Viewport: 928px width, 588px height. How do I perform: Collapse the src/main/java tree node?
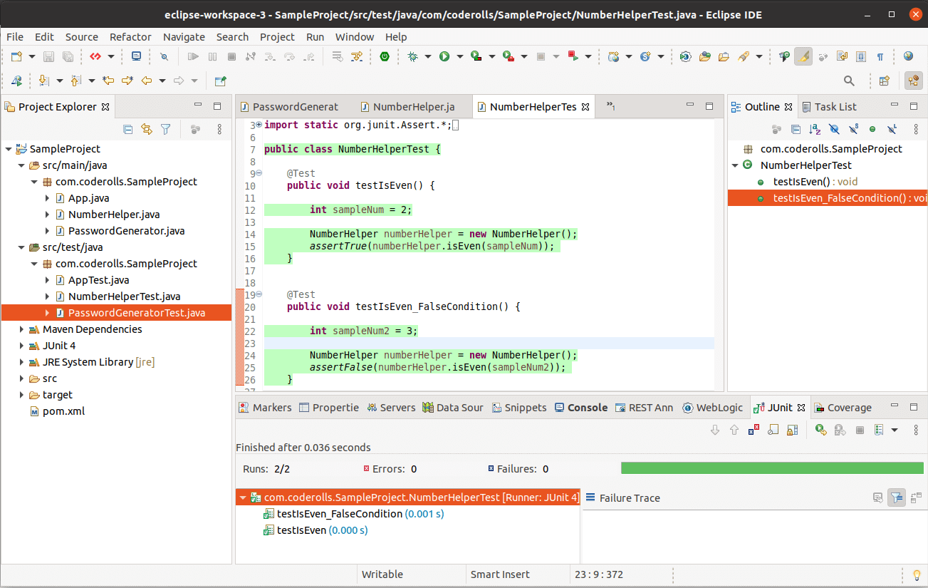(x=21, y=165)
